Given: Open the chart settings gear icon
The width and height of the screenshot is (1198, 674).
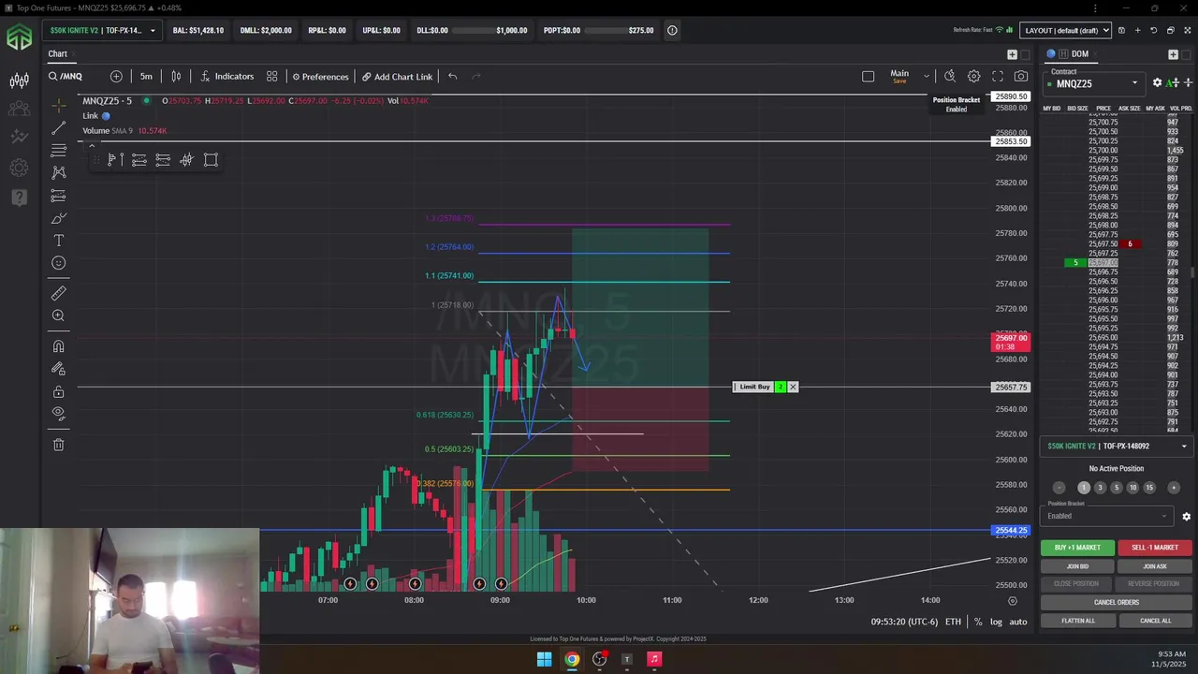Looking at the screenshot, I should tap(973, 76).
